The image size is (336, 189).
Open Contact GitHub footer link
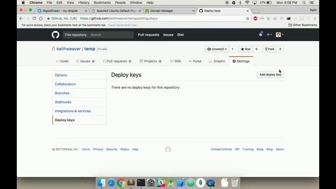[221, 149]
